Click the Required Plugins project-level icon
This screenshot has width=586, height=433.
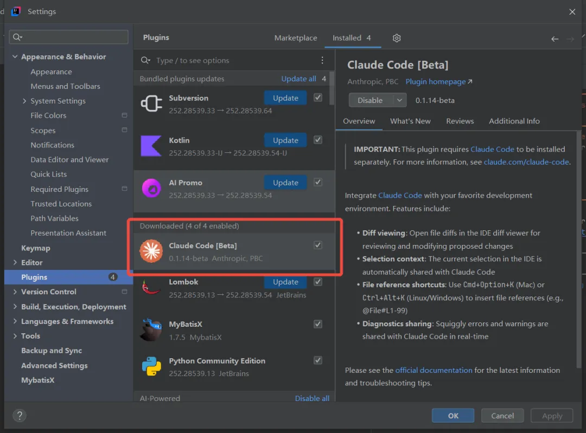click(x=124, y=189)
